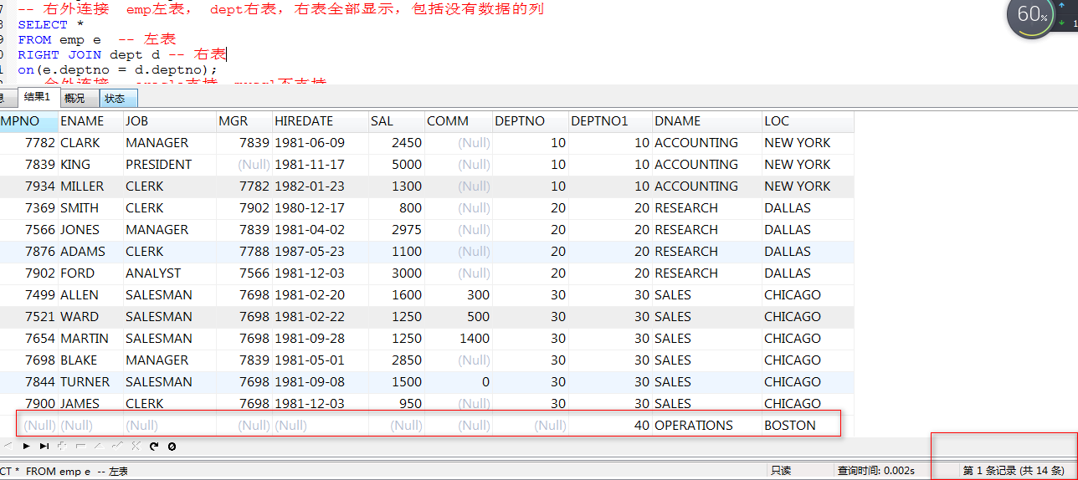Select the MILLER name cell
1078x480 pixels.
pos(90,186)
